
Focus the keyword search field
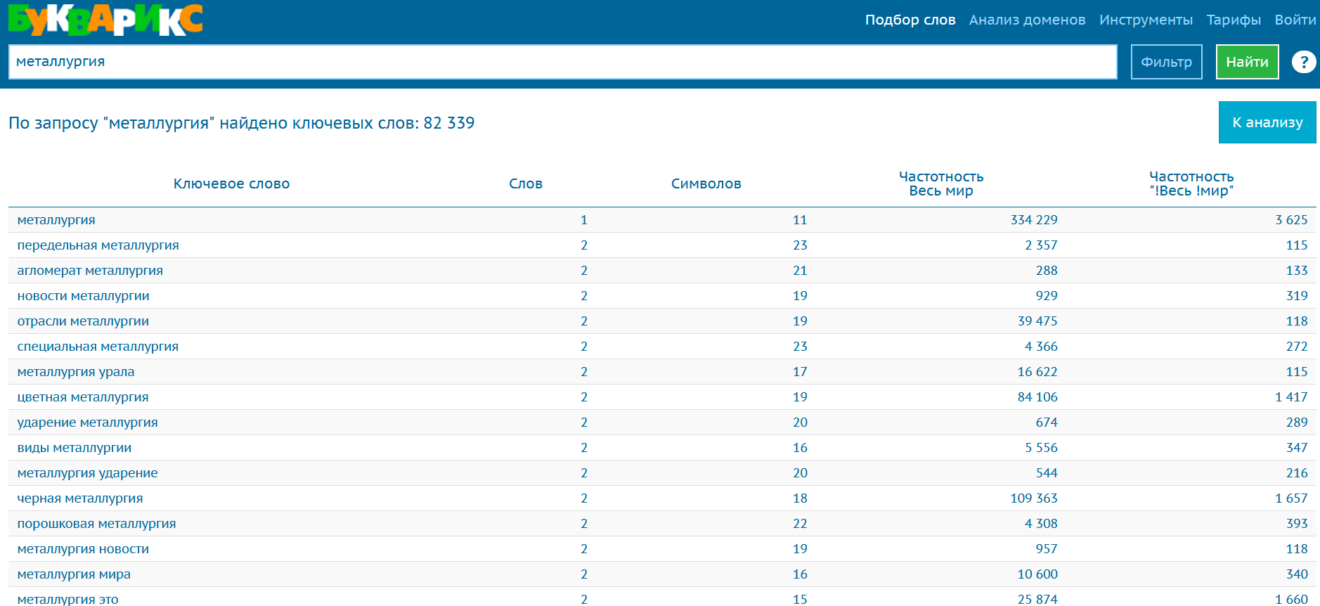pyautogui.click(x=562, y=62)
